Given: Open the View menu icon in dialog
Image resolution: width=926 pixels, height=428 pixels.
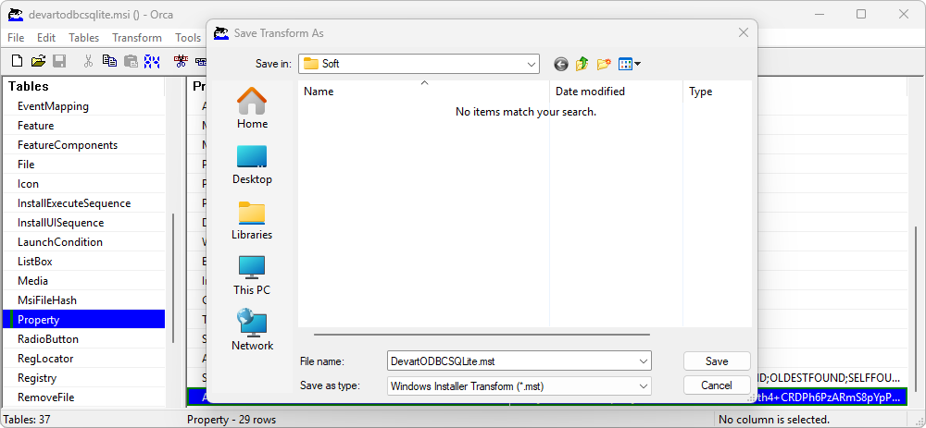Looking at the screenshot, I should click(x=625, y=64).
